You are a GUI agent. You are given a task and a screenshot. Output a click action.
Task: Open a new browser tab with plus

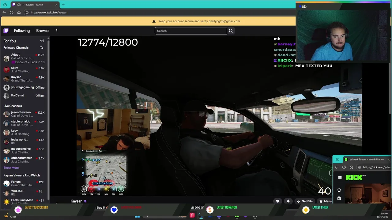(x=63, y=5)
